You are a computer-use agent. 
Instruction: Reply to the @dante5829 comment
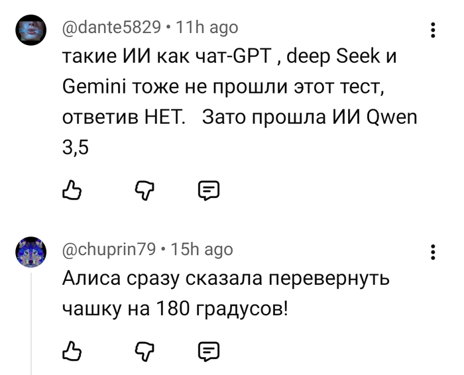[208, 192]
